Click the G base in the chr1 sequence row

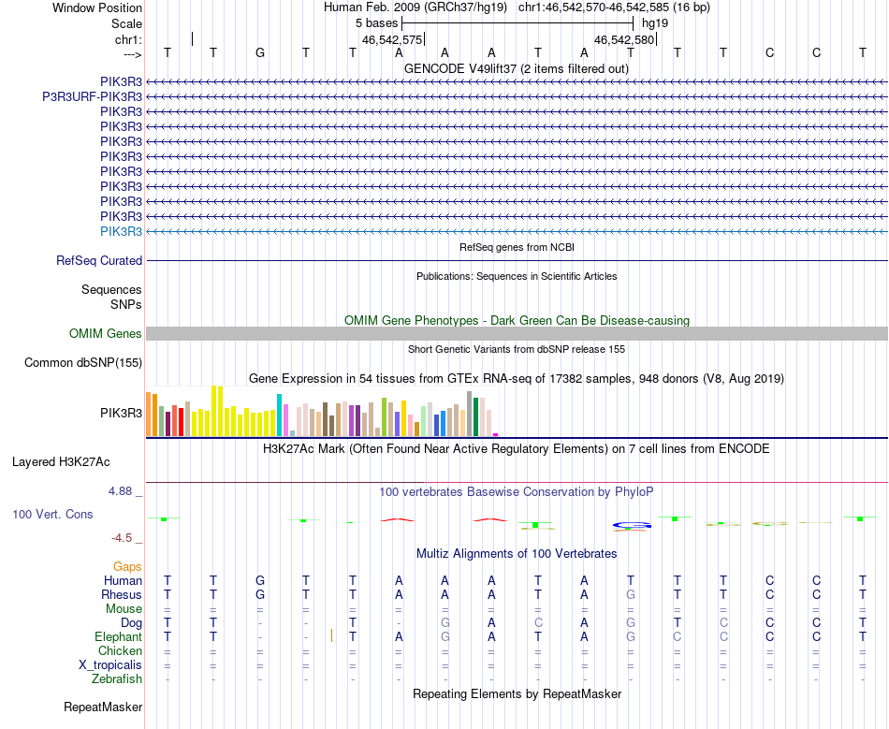pos(259,52)
